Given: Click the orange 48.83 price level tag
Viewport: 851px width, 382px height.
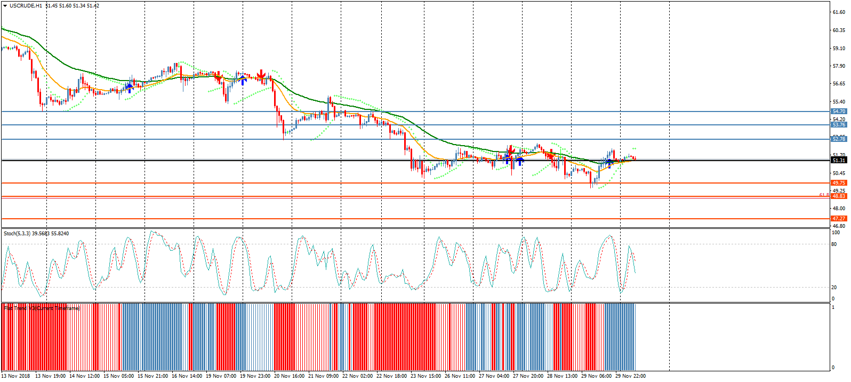Looking at the screenshot, I should pos(839,196).
